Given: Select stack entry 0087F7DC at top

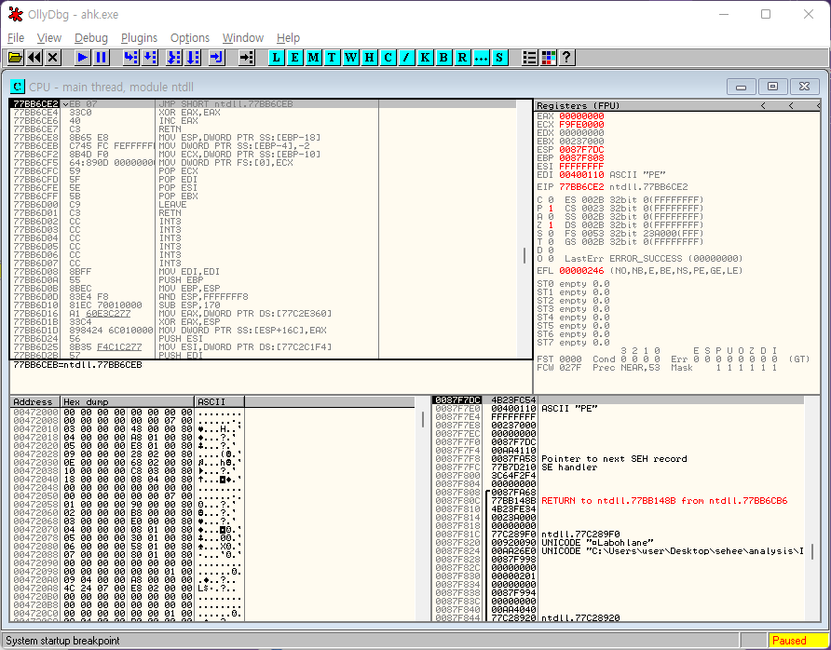Looking at the screenshot, I should [x=618, y=399].
